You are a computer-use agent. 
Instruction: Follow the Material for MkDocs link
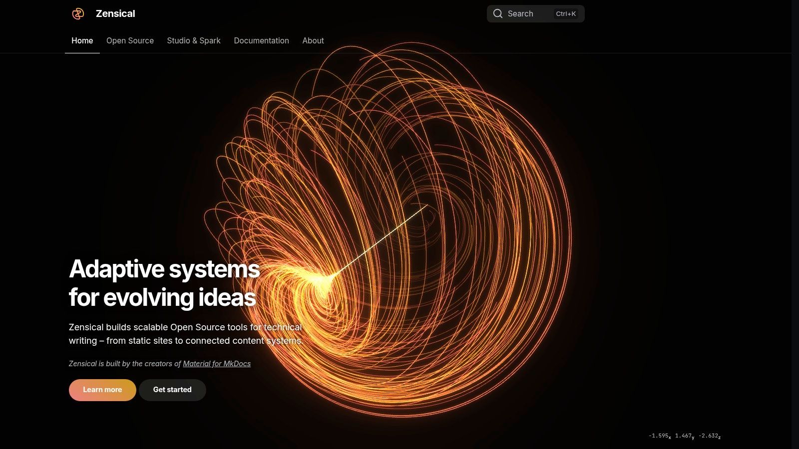217,364
